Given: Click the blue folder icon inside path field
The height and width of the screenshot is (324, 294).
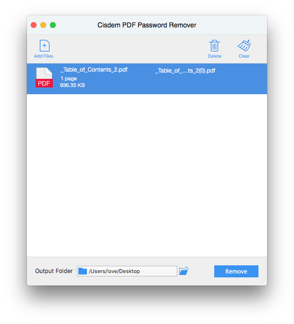Looking at the screenshot, I should [x=83, y=271].
